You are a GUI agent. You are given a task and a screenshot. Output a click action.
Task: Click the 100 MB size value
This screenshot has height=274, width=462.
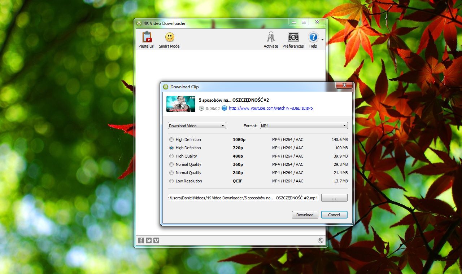pos(341,148)
